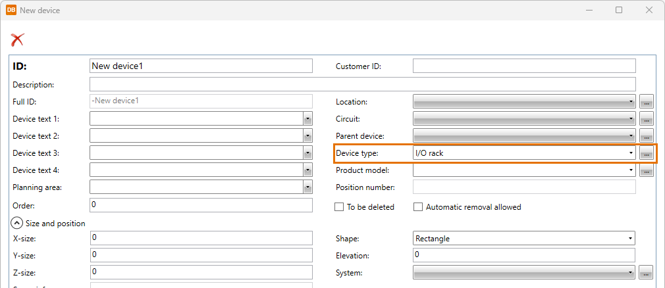Open System browse ellipsis button
Image resolution: width=665 pixels, height=288 pixels.
pos(646,272)
